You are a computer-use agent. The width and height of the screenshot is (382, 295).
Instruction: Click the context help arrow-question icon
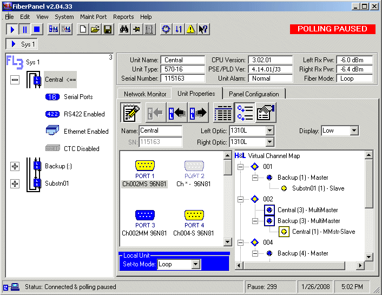point(203,29)
